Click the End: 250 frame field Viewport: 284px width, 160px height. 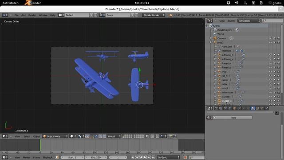tap(96, 157)
